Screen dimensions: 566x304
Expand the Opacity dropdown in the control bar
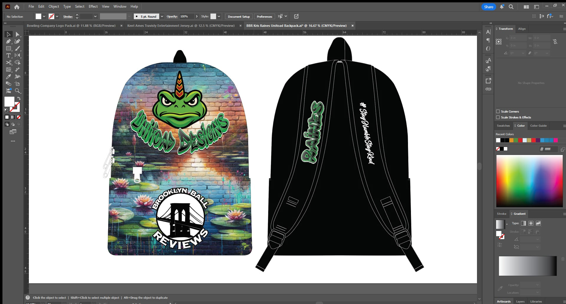197,16
